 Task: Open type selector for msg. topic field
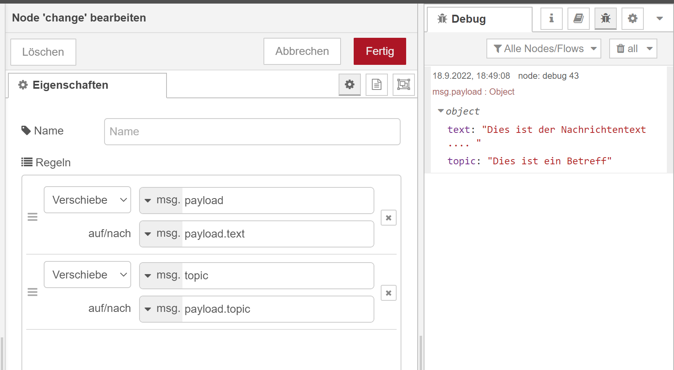pos(161,275)
